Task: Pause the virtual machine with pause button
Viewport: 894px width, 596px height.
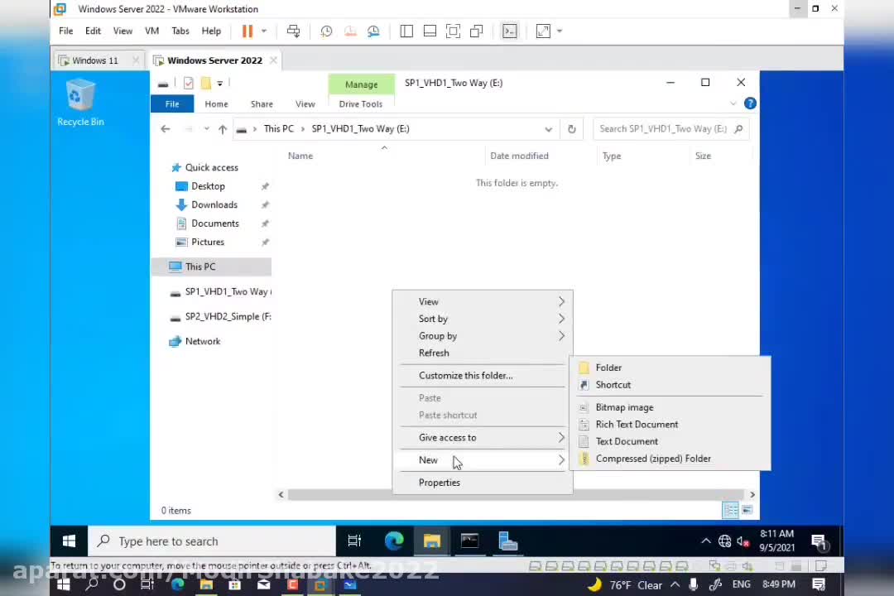Action: pyautogui.click(x=247, y=31)
